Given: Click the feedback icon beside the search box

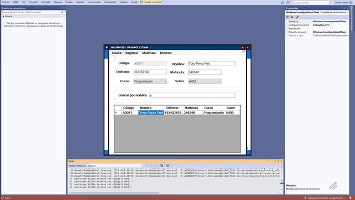Looking at the screenshot, I should [x=288, y=2].
